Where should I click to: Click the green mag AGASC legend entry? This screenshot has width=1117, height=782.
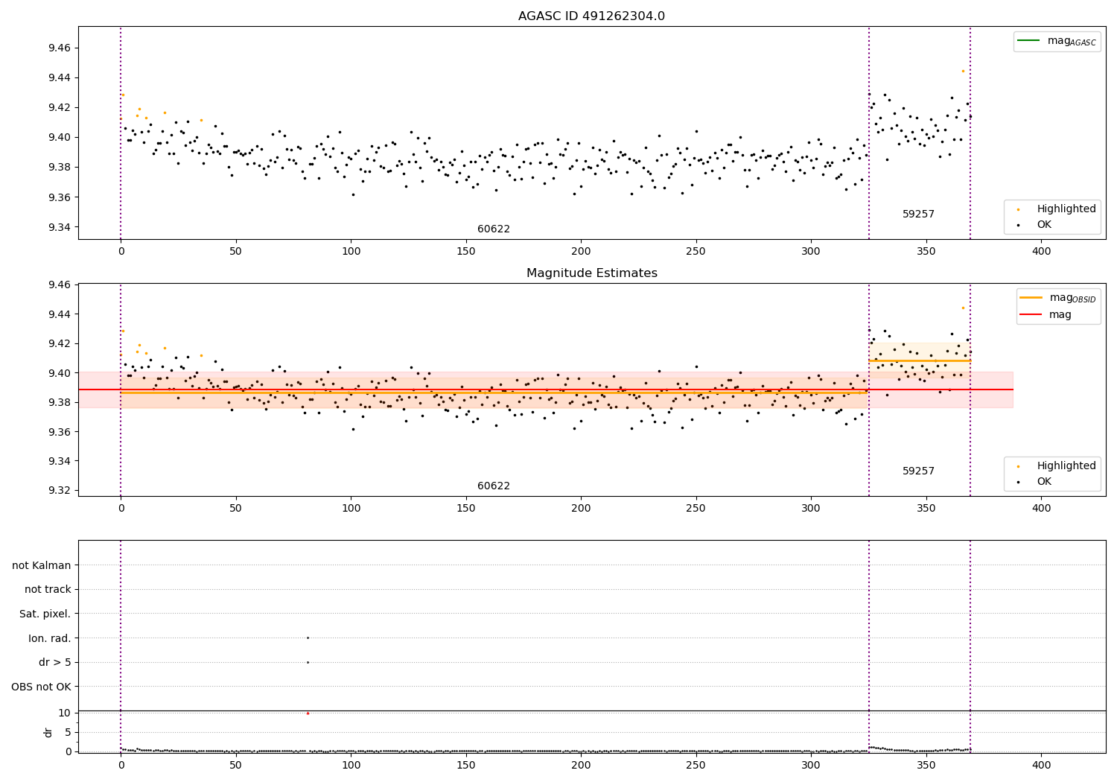click(x=1057, y=41)
